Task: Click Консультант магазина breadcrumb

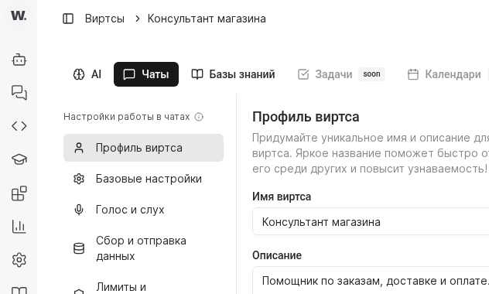Action: click(x=207, y=19)
